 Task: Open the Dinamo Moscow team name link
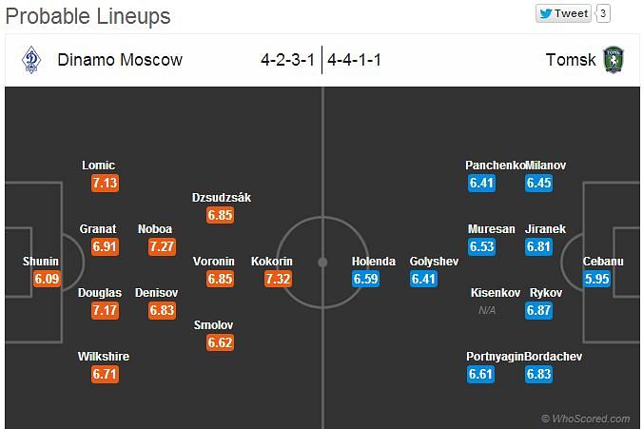pyautogui.click(x=120, y=60)
